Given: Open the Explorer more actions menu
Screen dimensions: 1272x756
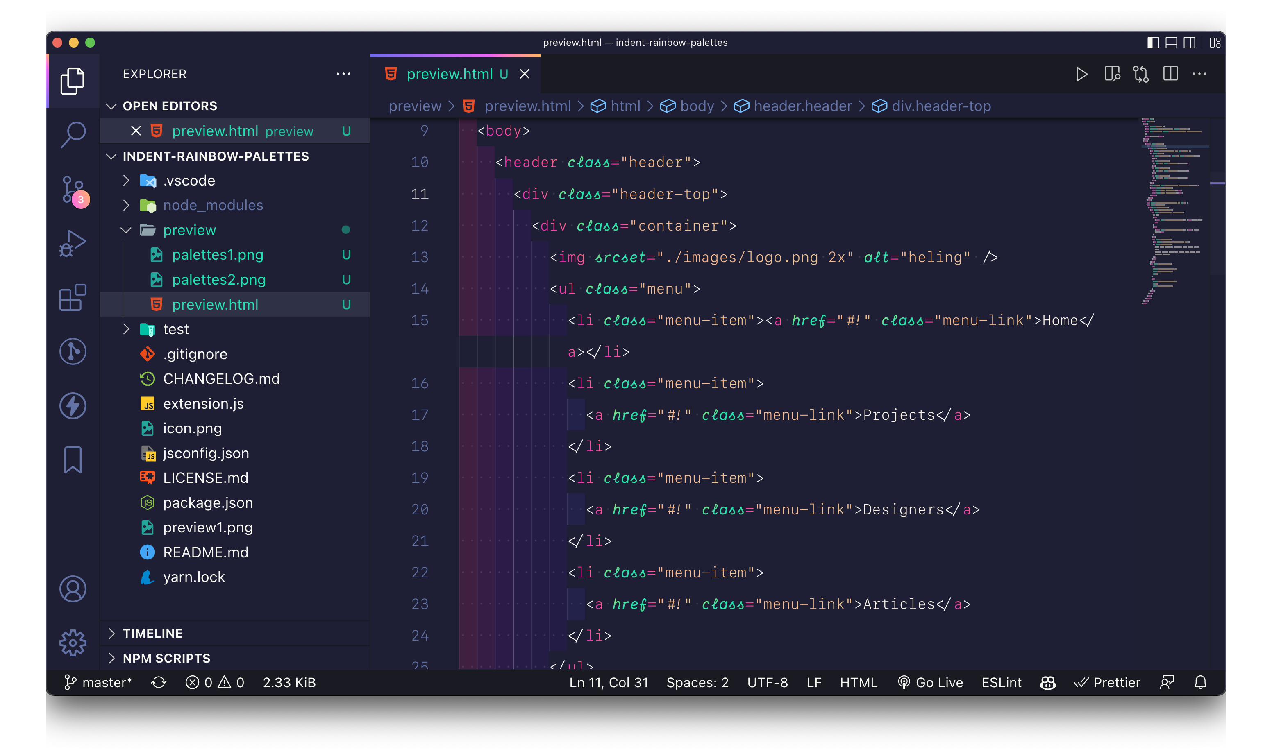Looking at the screenshot, I should tap(343, 75).
